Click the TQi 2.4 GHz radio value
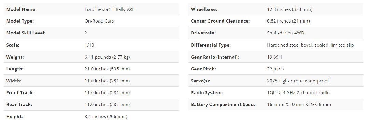369x131 pixels. coord(298,93)
